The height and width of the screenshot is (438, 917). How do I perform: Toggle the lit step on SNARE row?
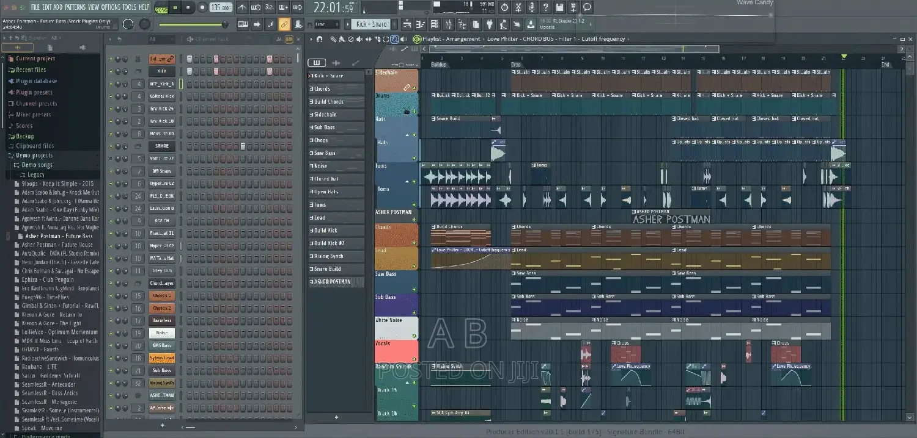point(243,146)
